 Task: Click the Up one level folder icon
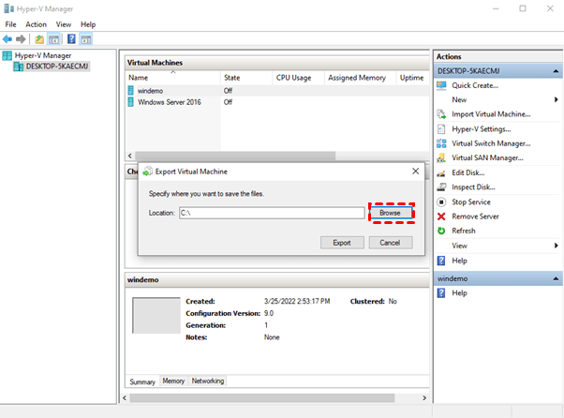[39, 38]
